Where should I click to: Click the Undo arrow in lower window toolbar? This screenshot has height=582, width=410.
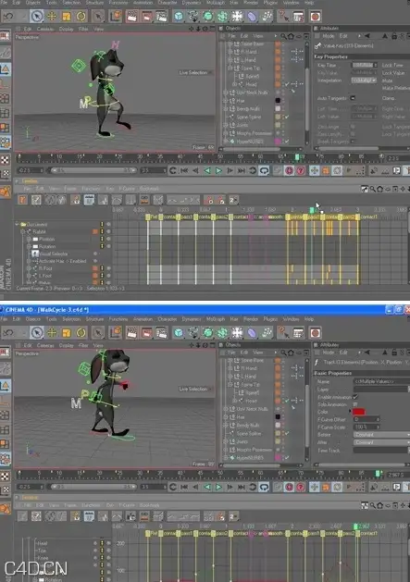(x=8, y=332)
